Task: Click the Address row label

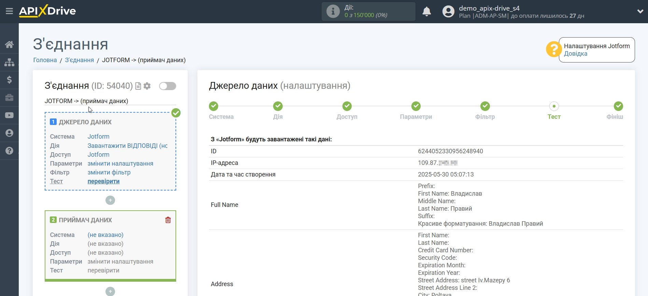Action: point(222,284)
